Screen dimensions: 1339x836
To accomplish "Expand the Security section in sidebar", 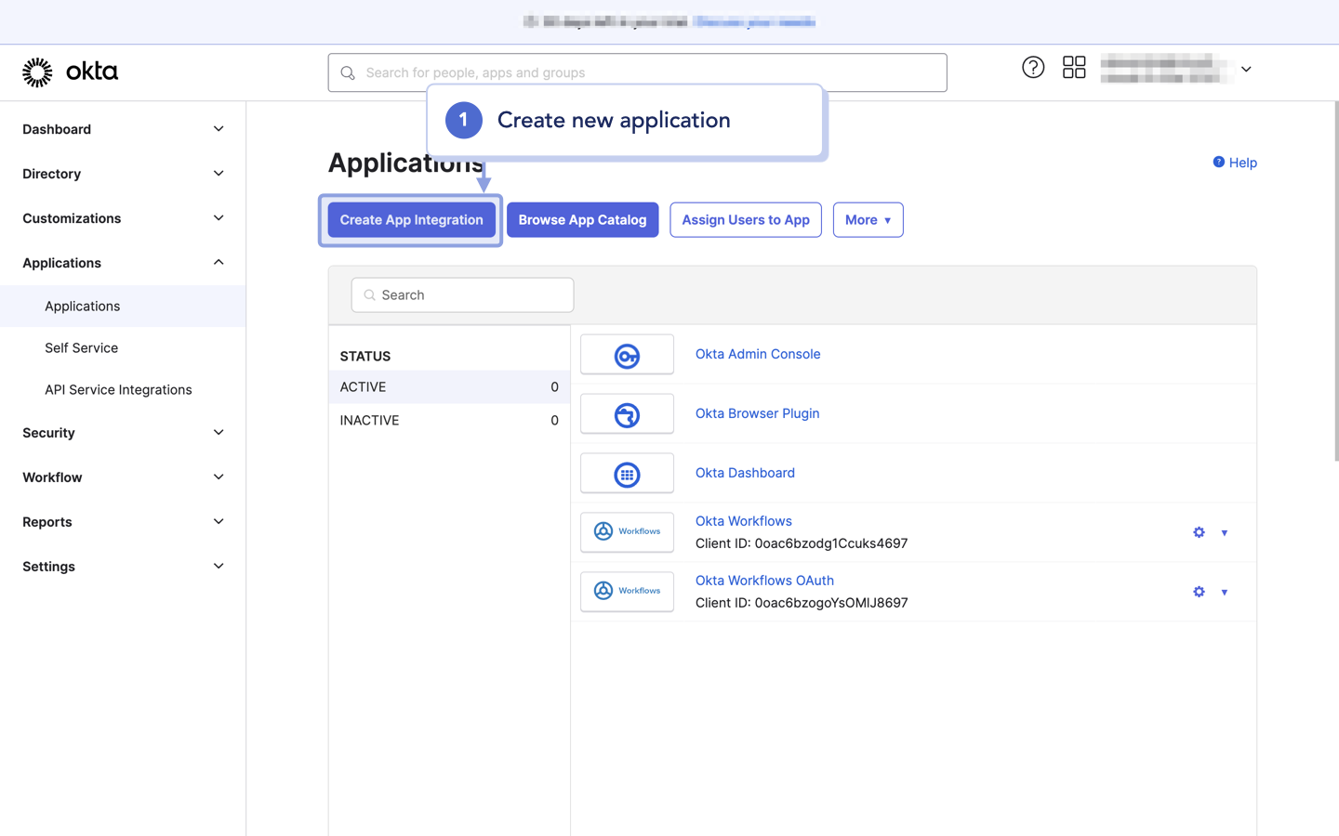I will pos(121,432).
